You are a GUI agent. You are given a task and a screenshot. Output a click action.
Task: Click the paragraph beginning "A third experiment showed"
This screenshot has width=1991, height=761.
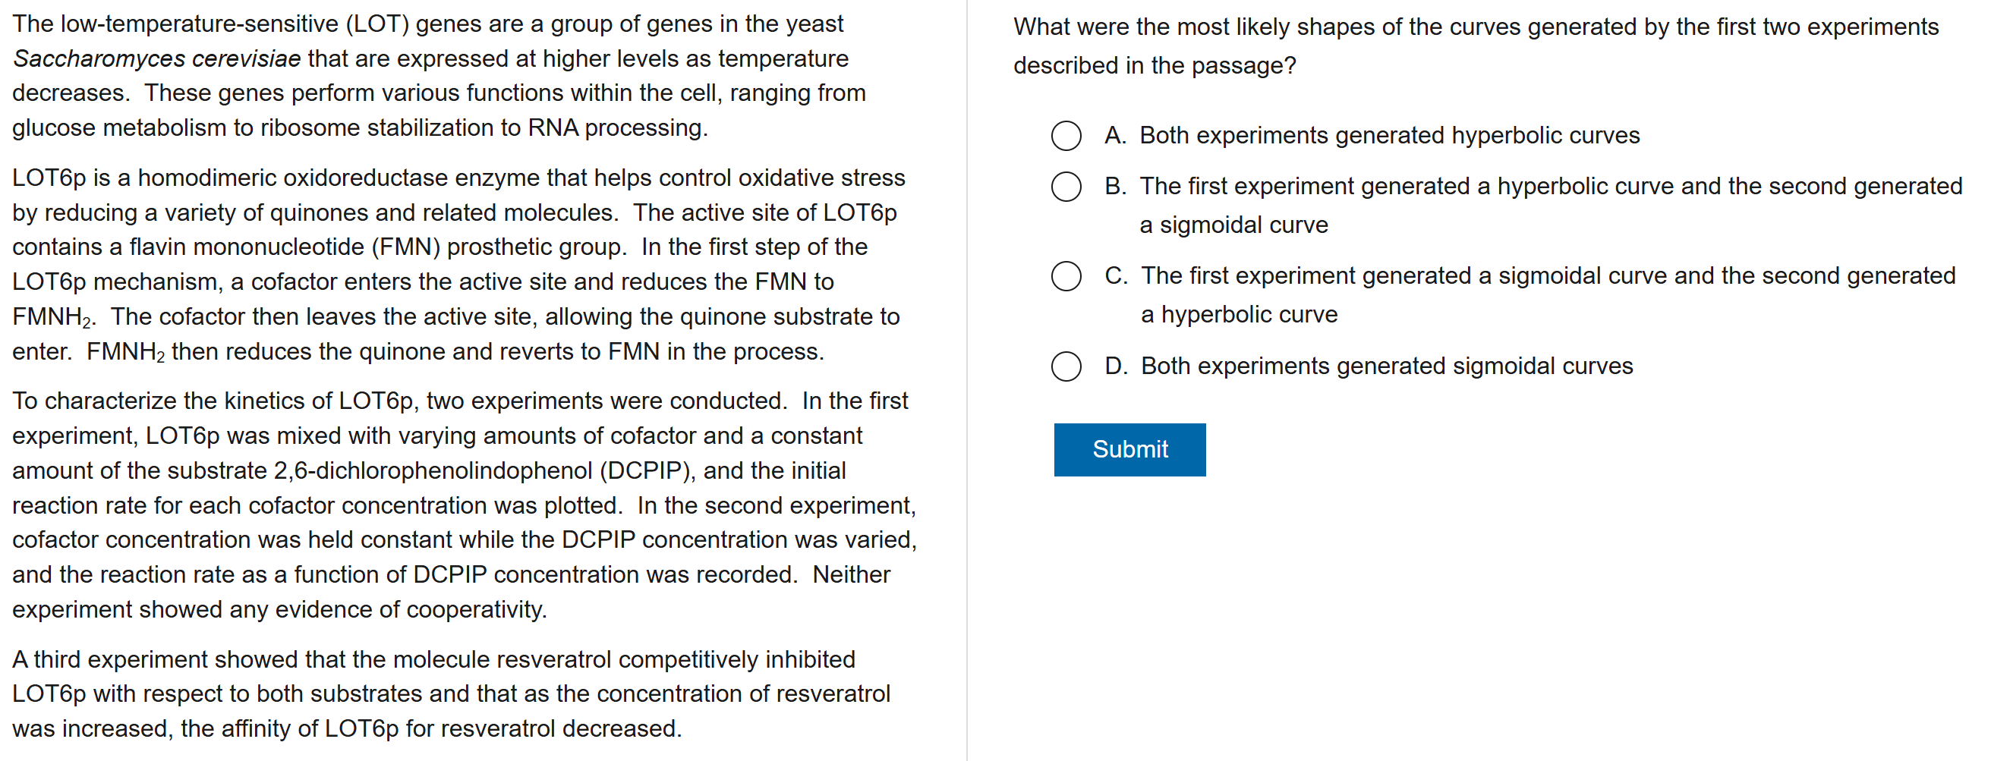(x=452, y=693)
